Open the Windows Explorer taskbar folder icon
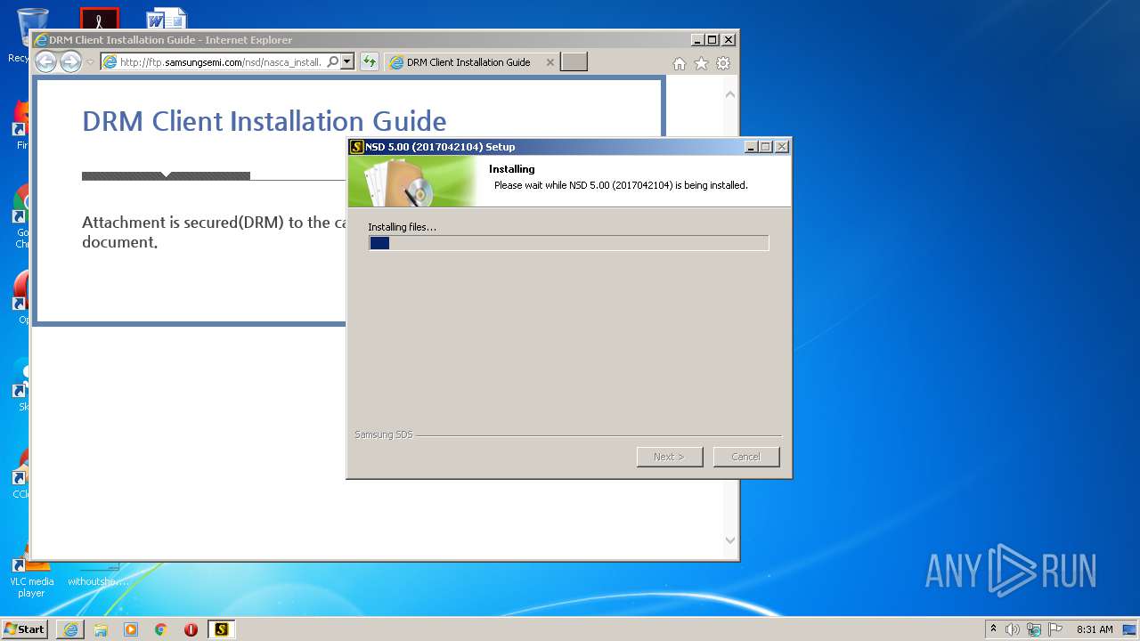 101,629
